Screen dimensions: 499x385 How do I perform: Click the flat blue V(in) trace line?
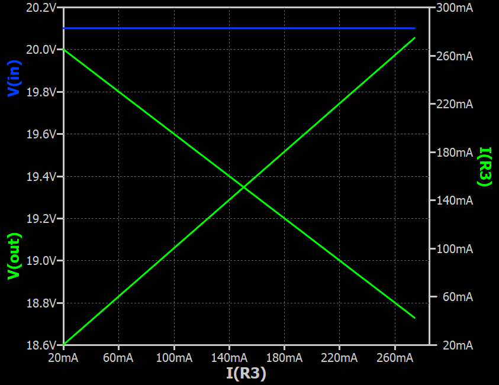(x=239, y=28)
